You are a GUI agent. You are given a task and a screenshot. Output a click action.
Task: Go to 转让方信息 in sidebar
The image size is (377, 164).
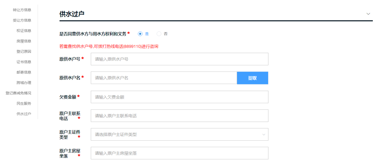coord(22,10)
